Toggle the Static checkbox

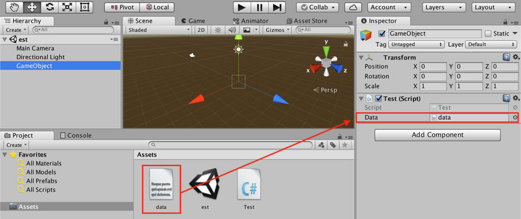pos(488,34)
